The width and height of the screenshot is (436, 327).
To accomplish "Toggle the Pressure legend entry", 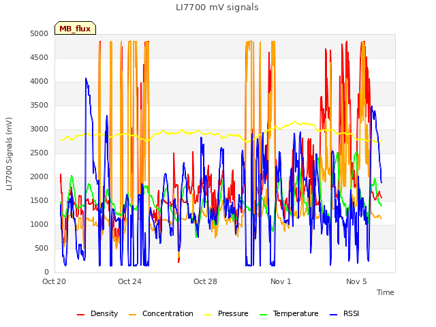I will click(226, 313).
